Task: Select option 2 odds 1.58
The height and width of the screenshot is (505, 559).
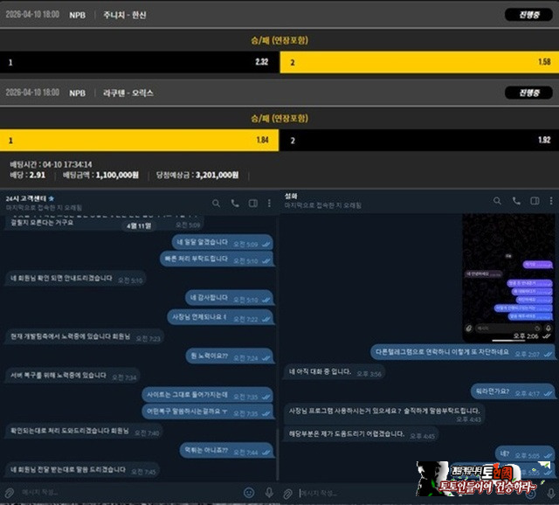Action: click(419, 62)
